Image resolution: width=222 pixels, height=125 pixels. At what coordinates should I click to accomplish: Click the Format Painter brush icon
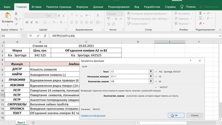(x=16, y=24)
